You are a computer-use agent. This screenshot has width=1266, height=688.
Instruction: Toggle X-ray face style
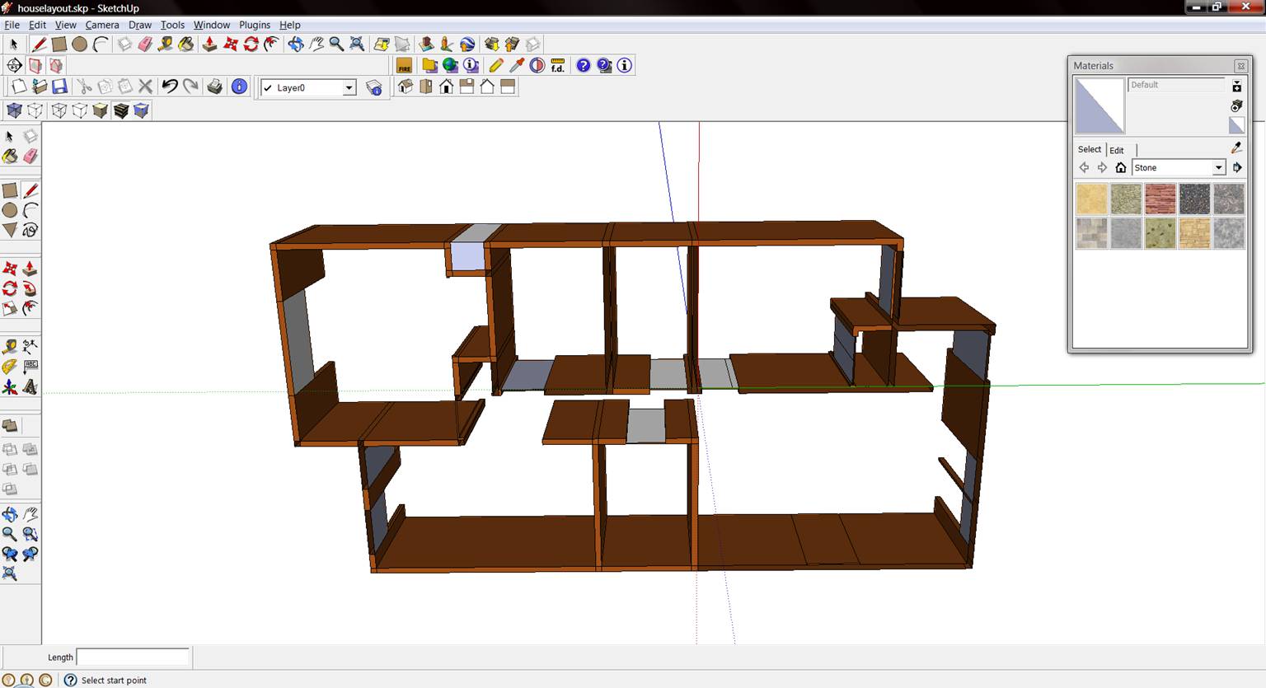tap(14, 110)
